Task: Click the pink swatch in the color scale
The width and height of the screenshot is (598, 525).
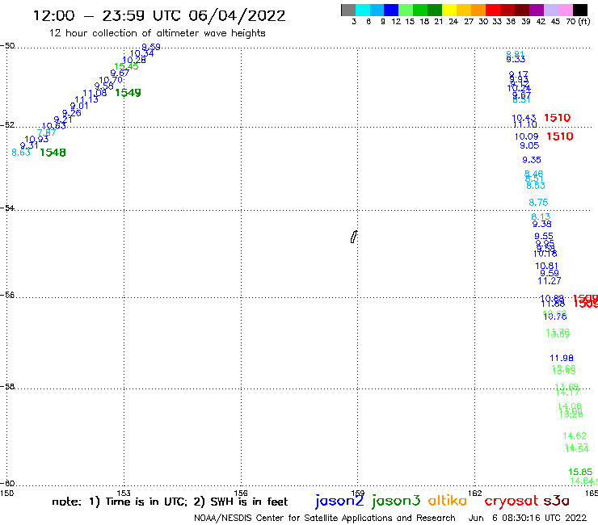Action: (x=566, y=10)
